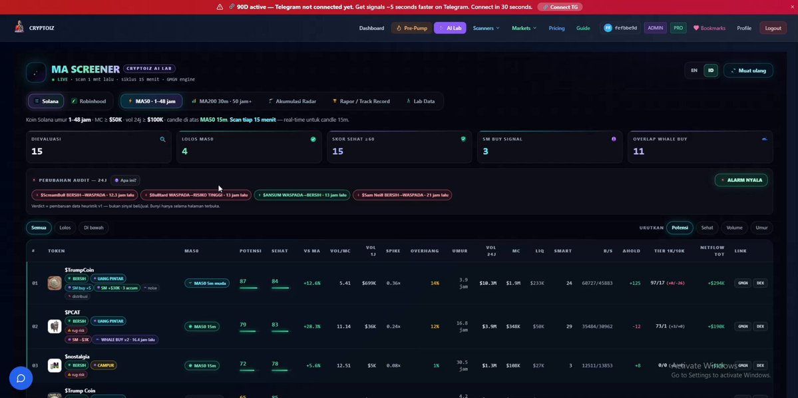Click the purple icon on SM Buy Signal card

(614, 139)
